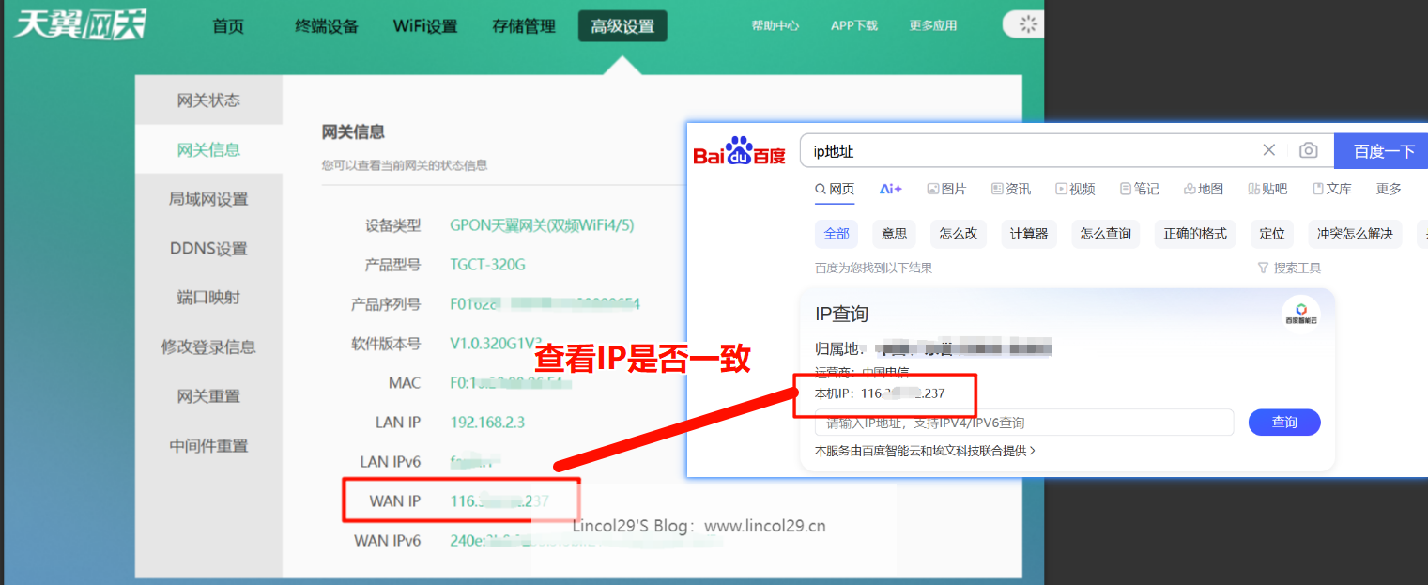The height and width of the screenshot is (585, 1428).
Task: Click the Baidu paw logo
Action: click(740, 151)
